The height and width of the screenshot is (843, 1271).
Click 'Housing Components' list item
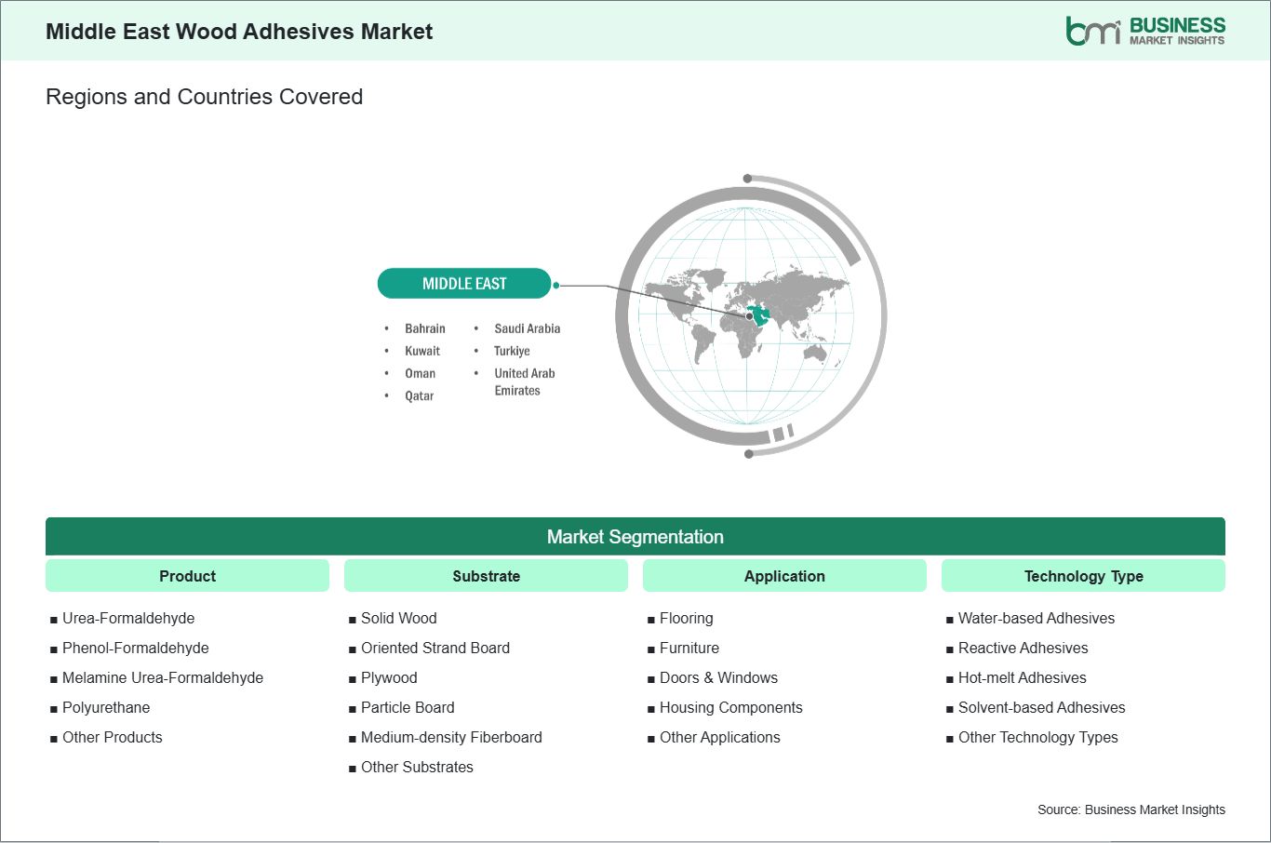click(x=731, y=707)
